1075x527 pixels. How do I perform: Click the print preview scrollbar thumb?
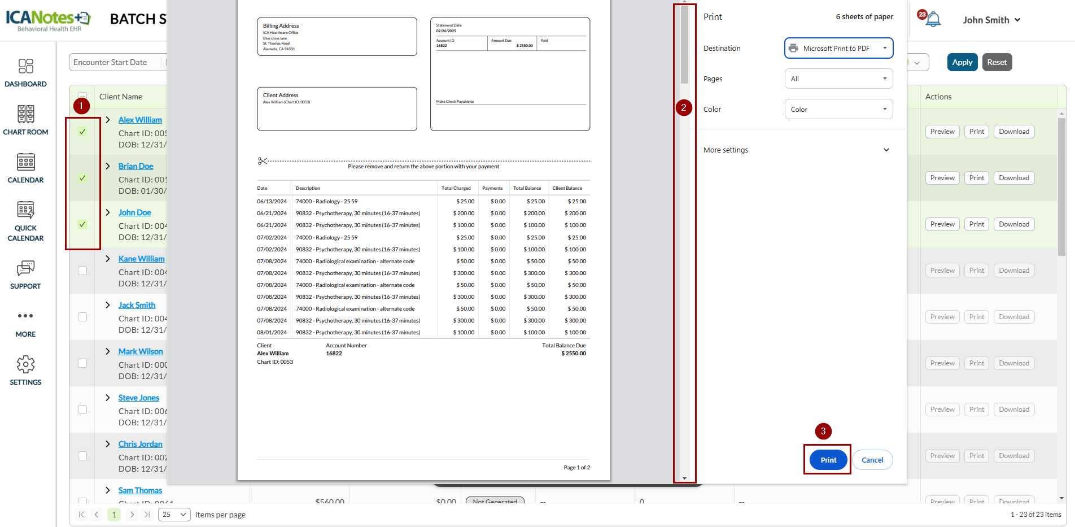pos(684,44)
